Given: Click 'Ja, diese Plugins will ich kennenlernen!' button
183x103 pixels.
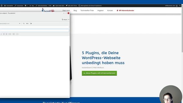Looking at the screenshot, I should tap(99, 73).
